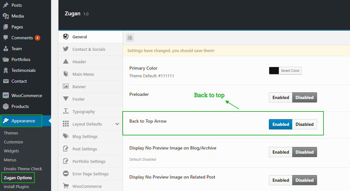Click the Select Color button
350x191 pixels.
[290, 71]
